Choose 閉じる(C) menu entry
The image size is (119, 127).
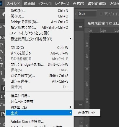[39, 48]
